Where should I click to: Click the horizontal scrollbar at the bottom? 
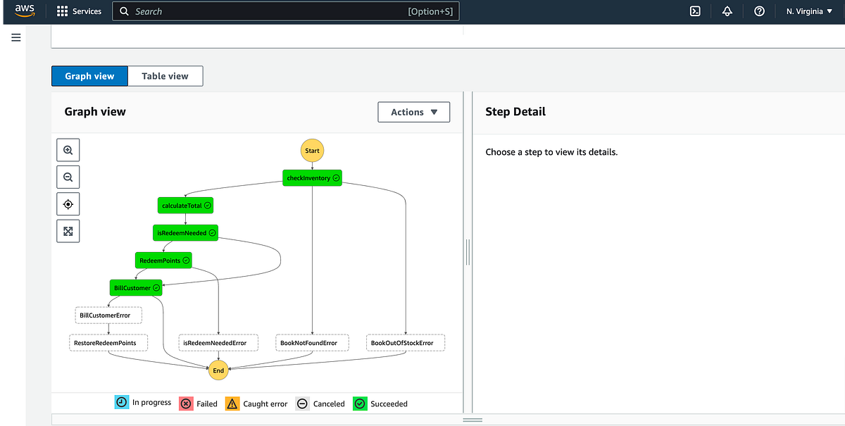click(472, 419)
